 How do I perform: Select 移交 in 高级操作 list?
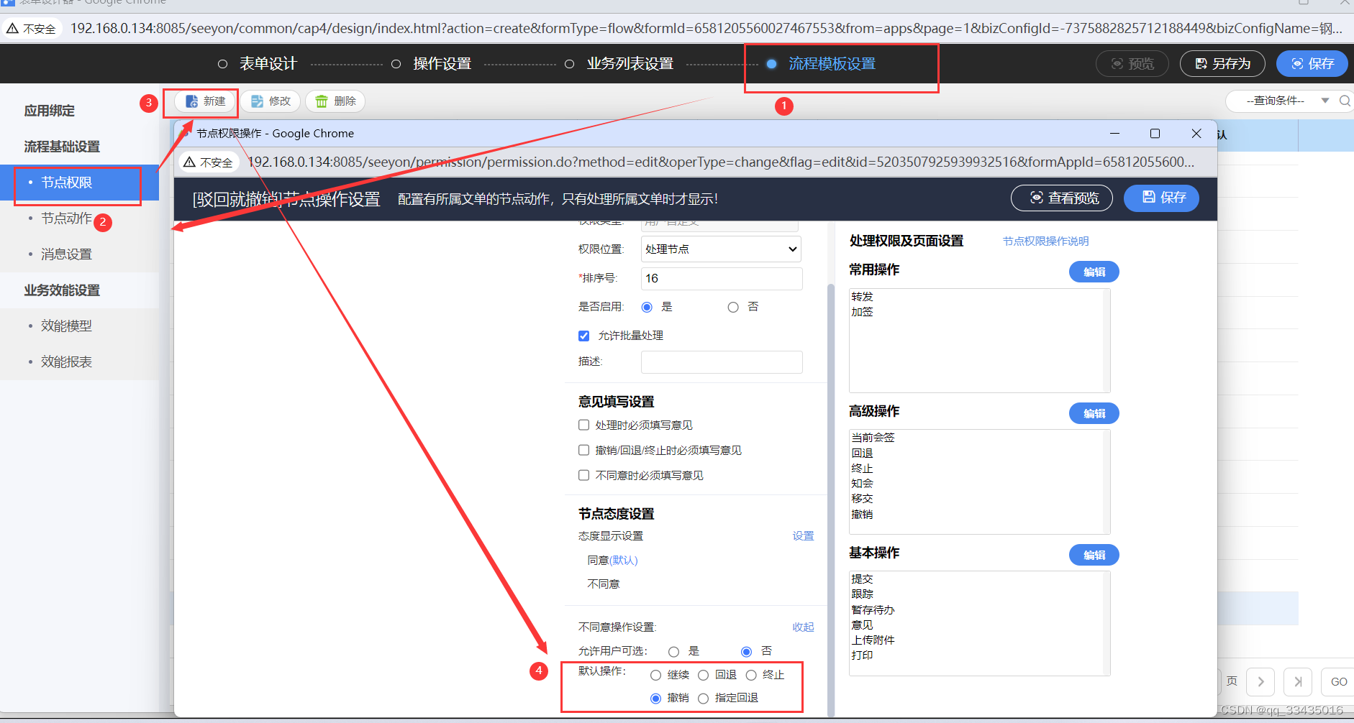pyautogui.click(x=862, y=499)
